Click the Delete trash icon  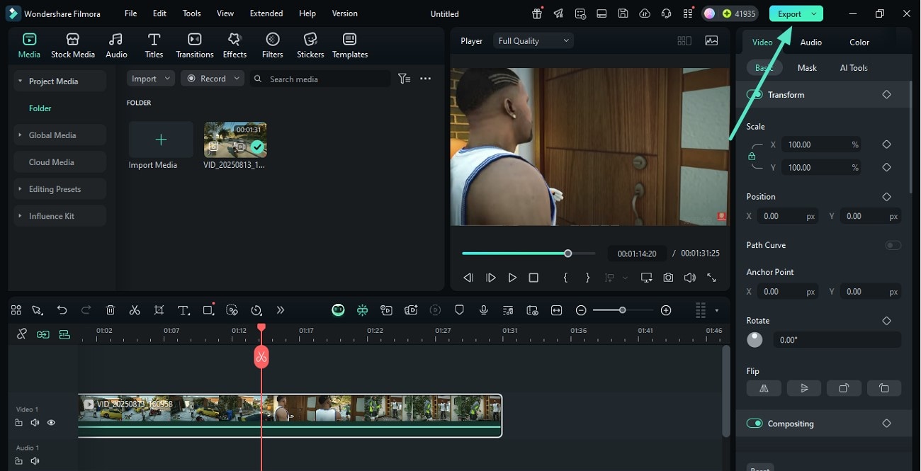(x=111, y=310)
